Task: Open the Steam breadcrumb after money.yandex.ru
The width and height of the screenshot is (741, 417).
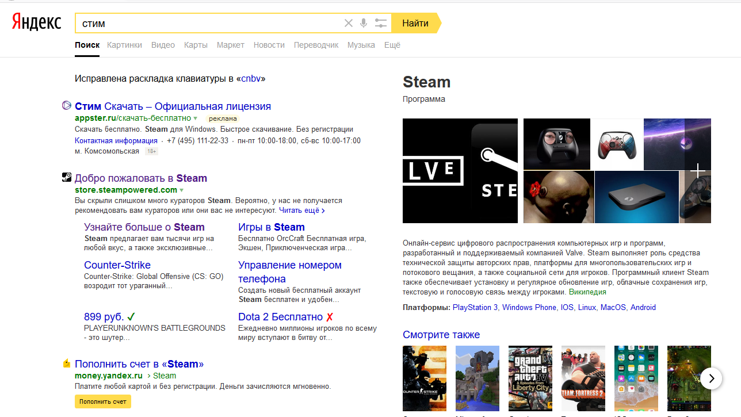Action: point(165,376)
